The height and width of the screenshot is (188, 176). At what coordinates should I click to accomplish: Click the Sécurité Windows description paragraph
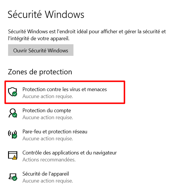click(86, 35)
